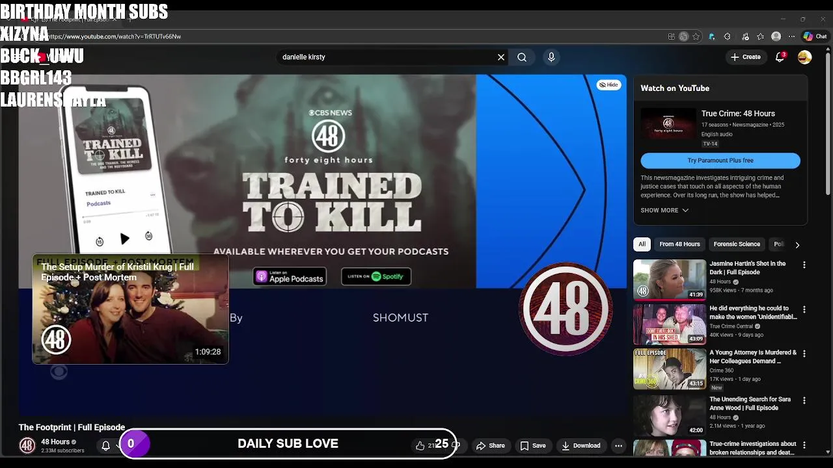Select the Forensic Science chip
The height and width of the screenshot is (468, 833).
737,244
